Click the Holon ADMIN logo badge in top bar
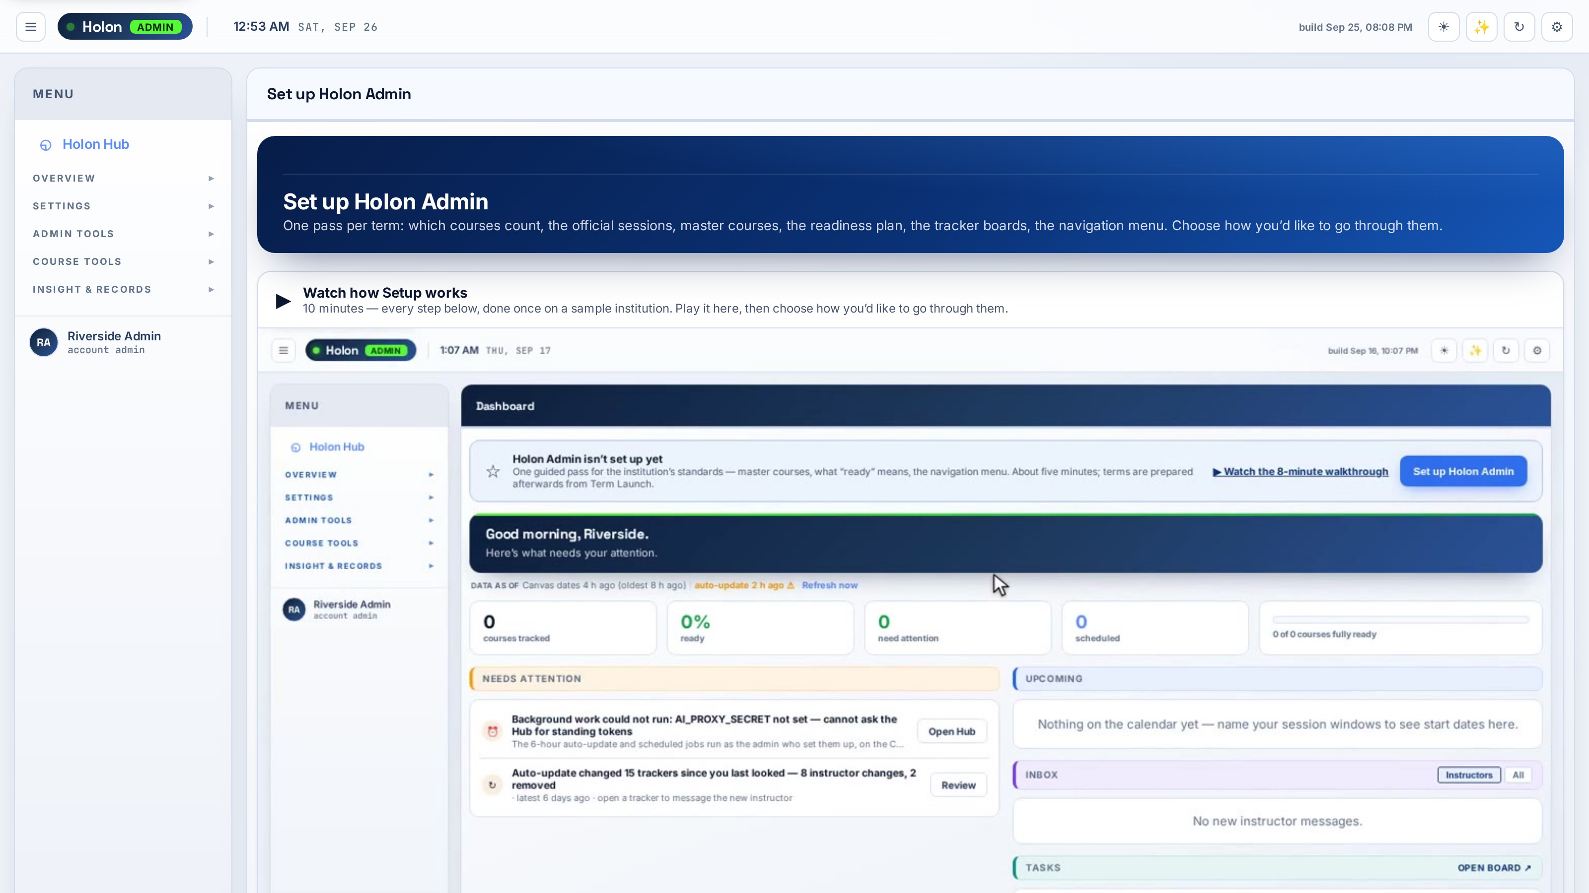Screen dimensions: 1589x893 (125, 26)
